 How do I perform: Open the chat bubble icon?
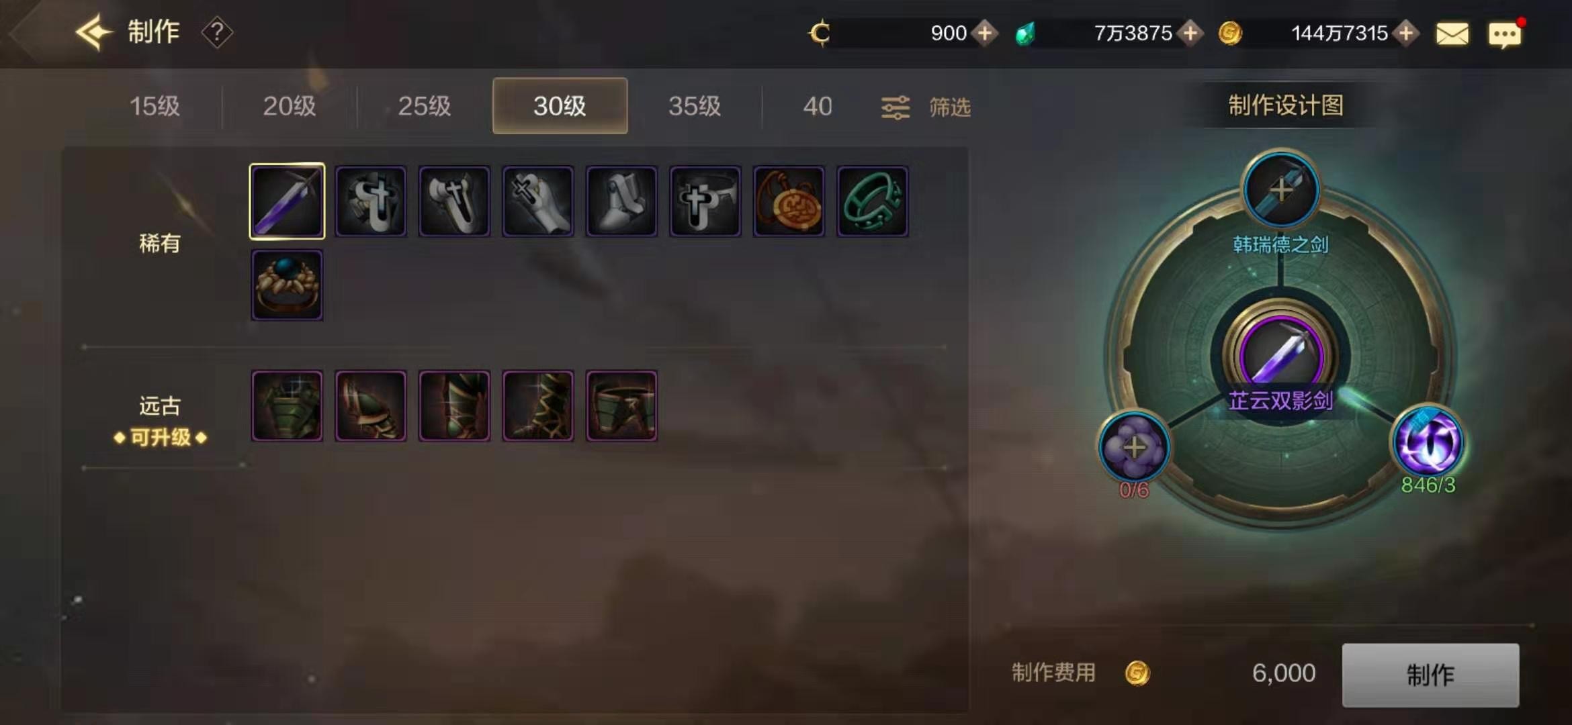tap(1505, 34)
